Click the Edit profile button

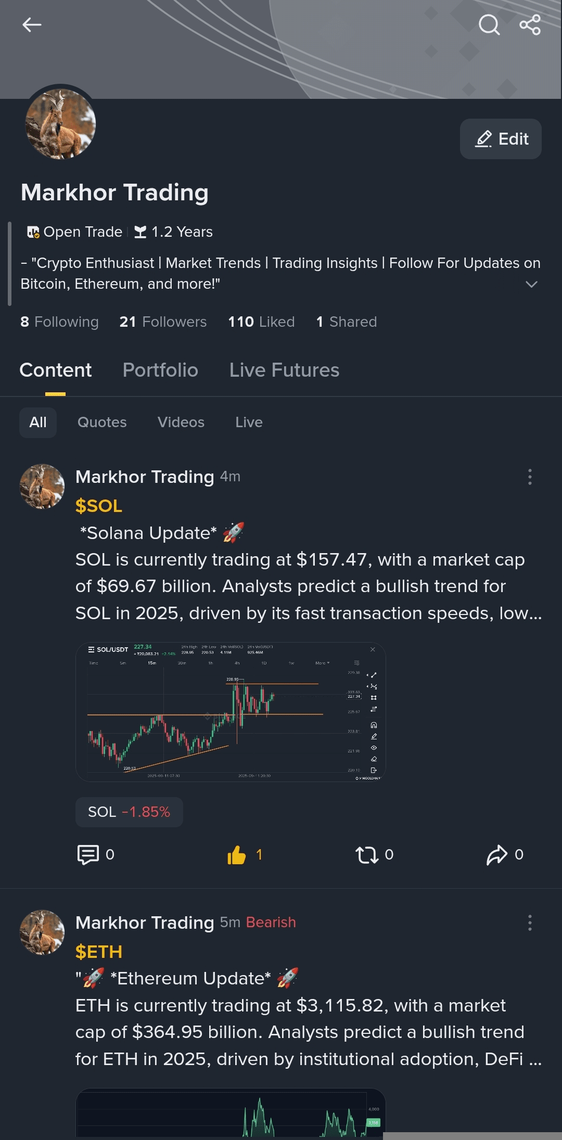501,139
